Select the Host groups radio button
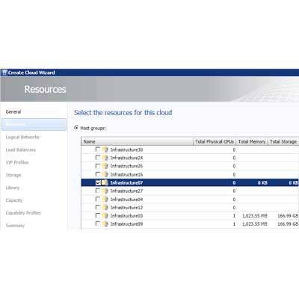The height and width of the screenshot is (299, 299). (x=76, y=128)
